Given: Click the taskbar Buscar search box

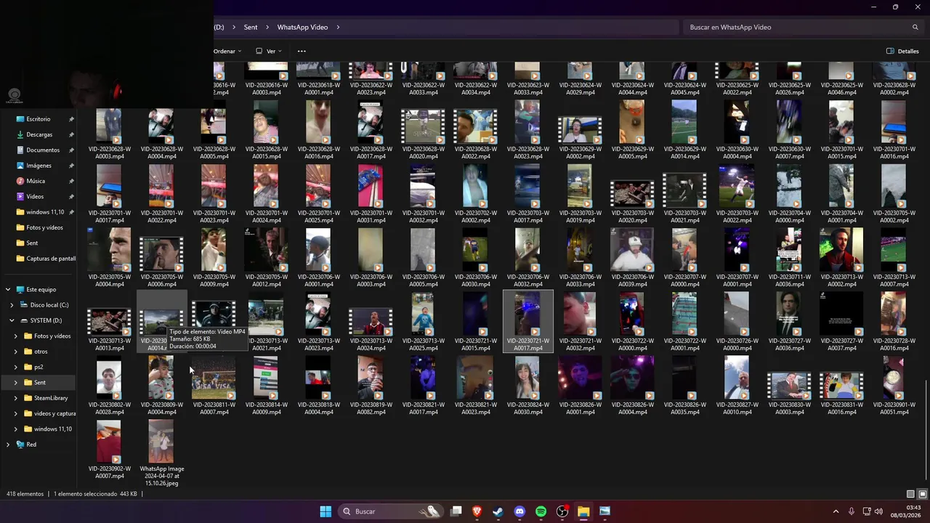Looking at the screenshot, I should click(x=392, y=511).
